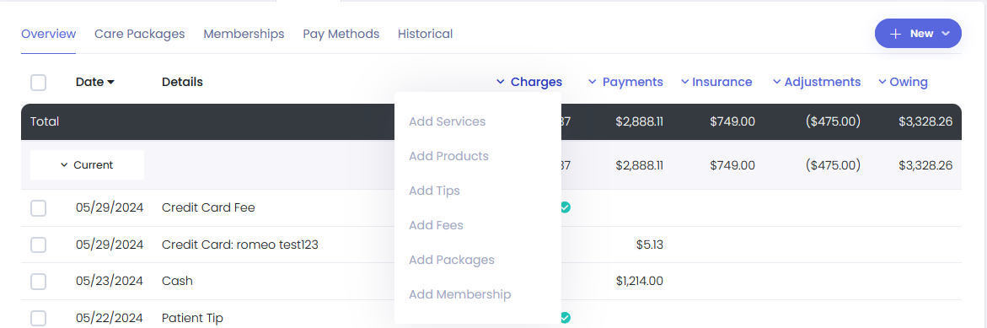Open the Insurance column dropdown
Viewport: 987px width, 328px height.
(716, 82)
